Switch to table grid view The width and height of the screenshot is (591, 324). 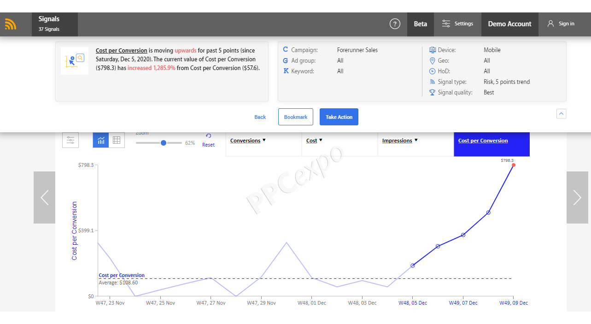coord(117,140)
